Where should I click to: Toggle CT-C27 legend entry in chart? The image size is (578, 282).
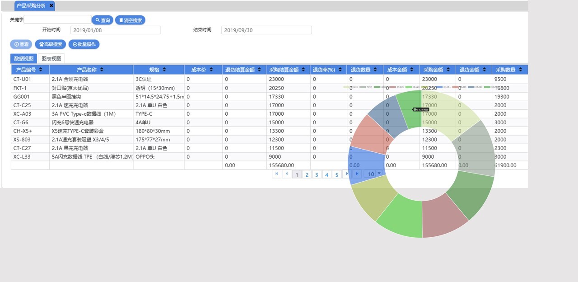(475, 87)
